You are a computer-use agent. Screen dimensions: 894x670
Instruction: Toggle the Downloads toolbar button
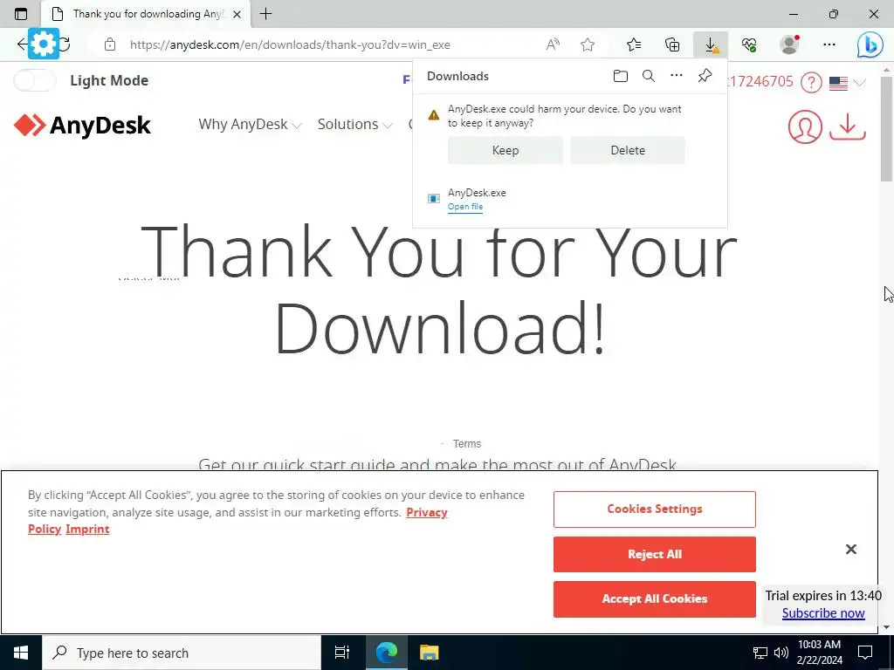point(711,44)
